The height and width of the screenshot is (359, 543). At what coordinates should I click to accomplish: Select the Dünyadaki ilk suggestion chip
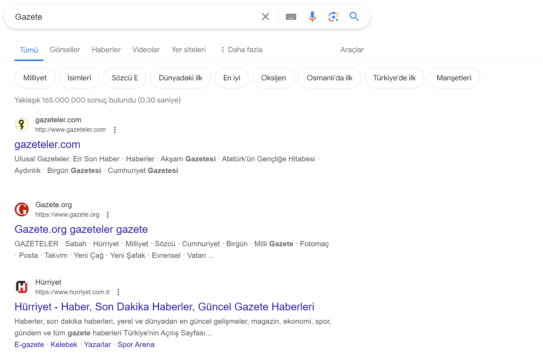[181, 78]
